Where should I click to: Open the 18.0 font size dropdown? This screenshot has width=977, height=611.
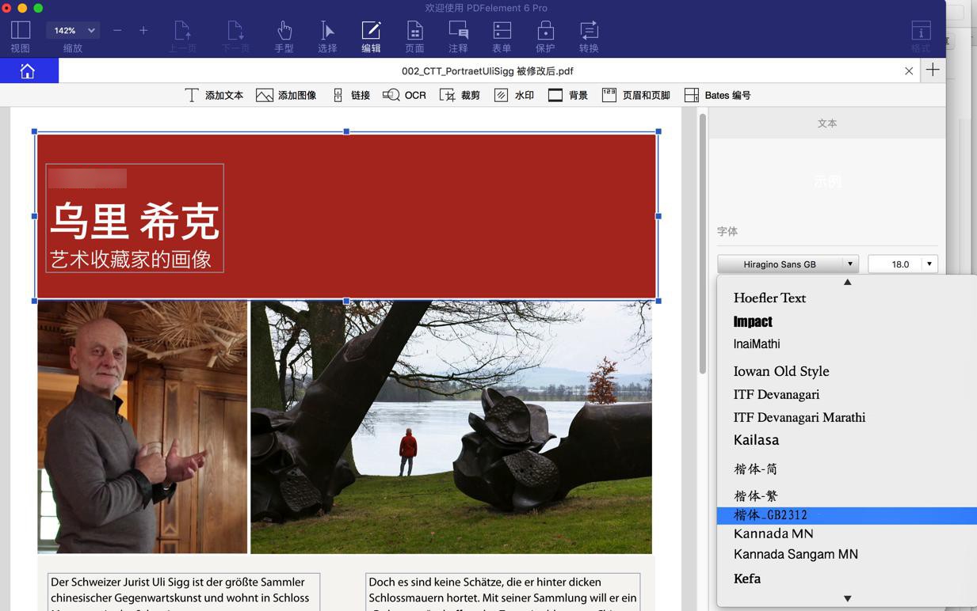pyautogui.click(x=929, y=264)
